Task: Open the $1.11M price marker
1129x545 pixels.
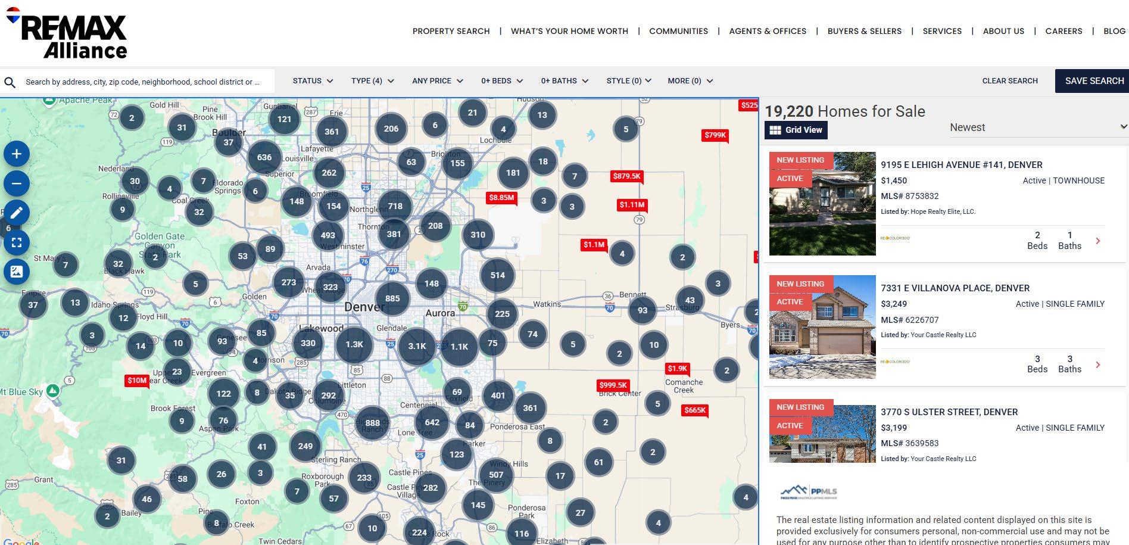Action: [632, 205]
